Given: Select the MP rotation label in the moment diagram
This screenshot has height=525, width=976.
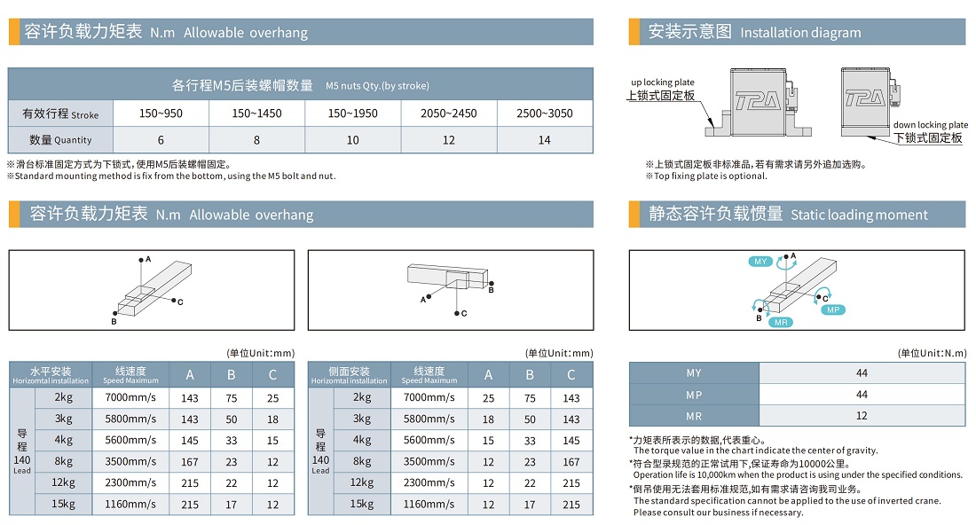Looking at the screenshot, I should tap(832, 310).
